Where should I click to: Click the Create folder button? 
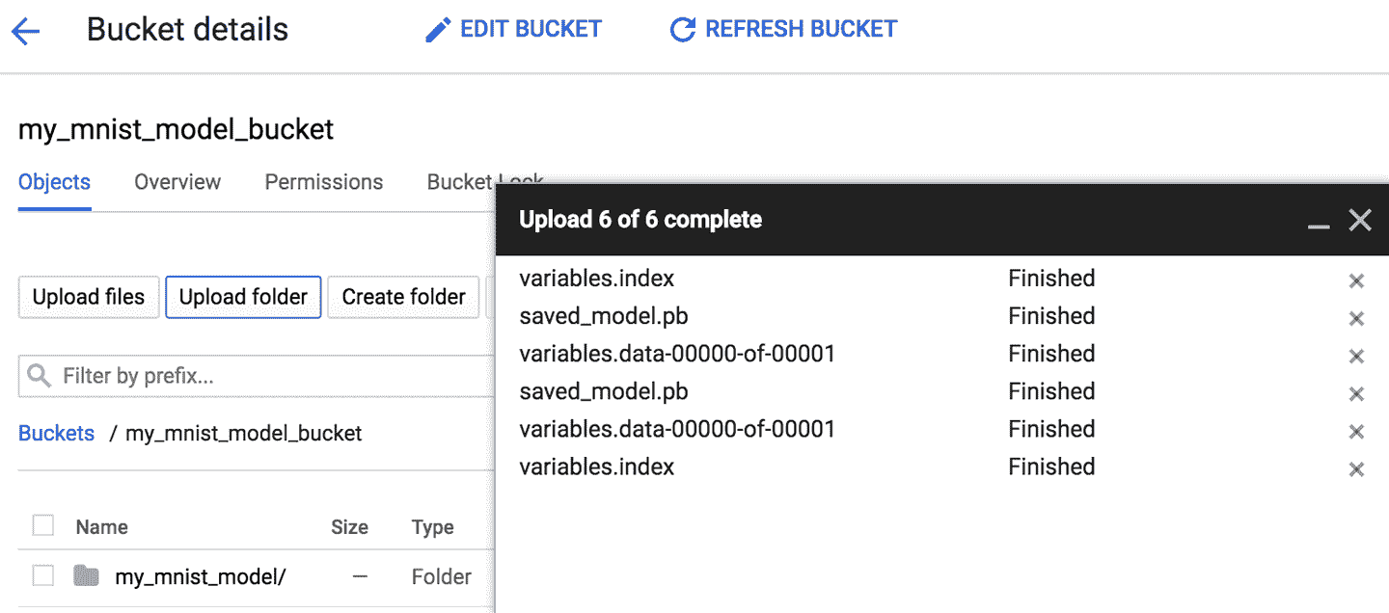(403, 297)
